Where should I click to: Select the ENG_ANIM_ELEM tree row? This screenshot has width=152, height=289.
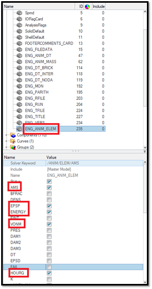pos(61,128)
